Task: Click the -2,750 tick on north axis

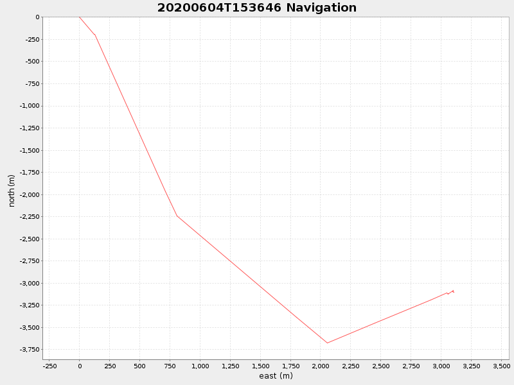Action: 30,261
